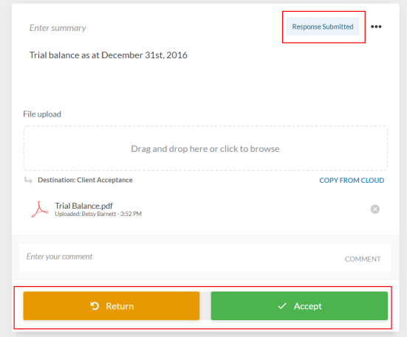Return the request to the client
Viewport: 407px width, 337px height.
(x=112, y=306)
